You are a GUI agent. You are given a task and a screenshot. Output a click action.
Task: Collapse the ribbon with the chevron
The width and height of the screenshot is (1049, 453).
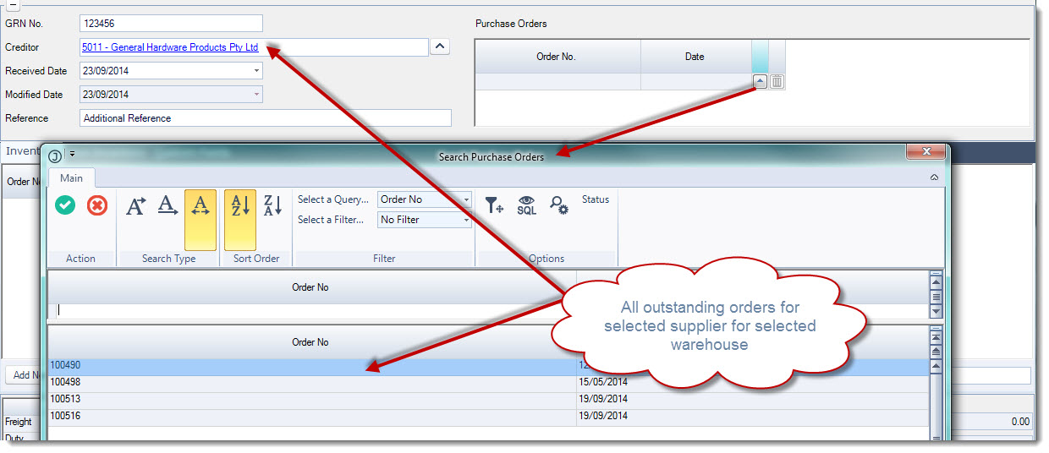934,177
